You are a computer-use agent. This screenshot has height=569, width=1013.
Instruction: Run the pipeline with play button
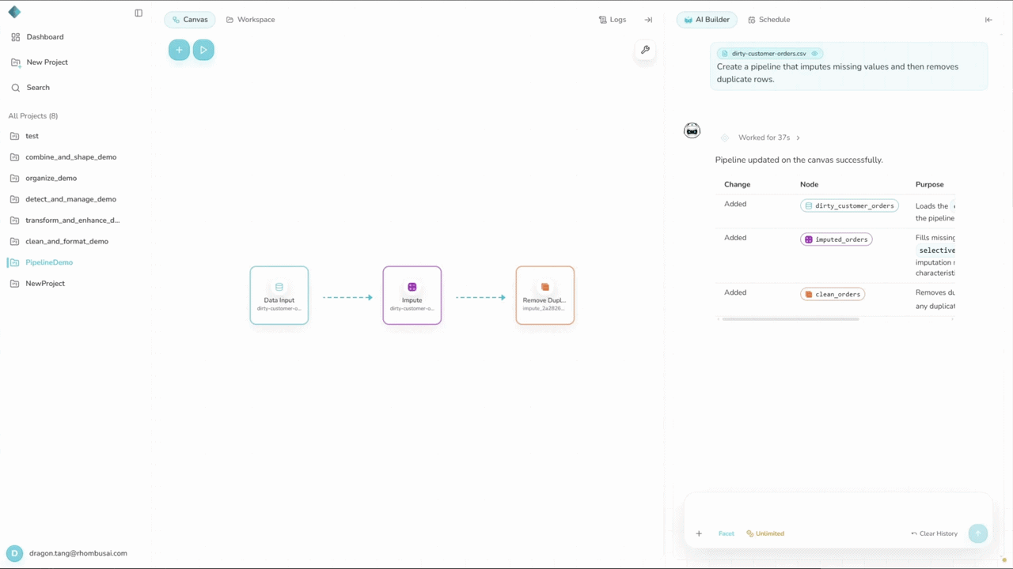pos(203,50)
